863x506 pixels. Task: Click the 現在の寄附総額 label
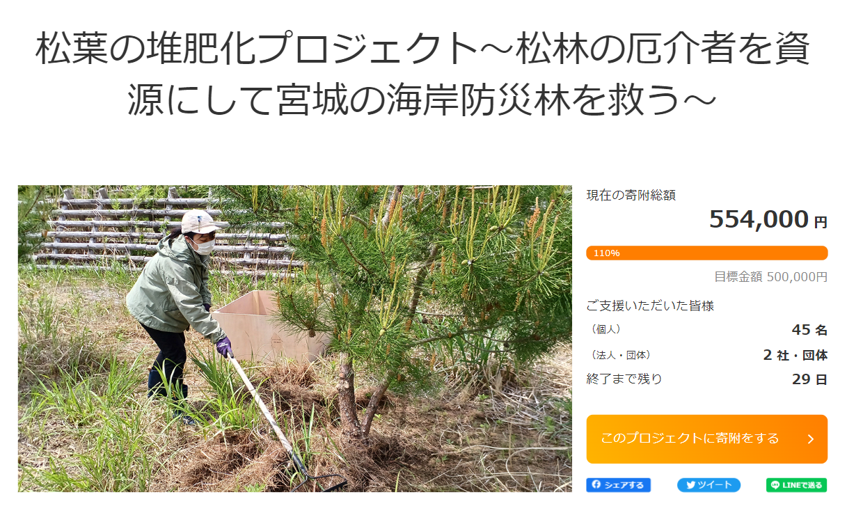[x=631, y=196]
